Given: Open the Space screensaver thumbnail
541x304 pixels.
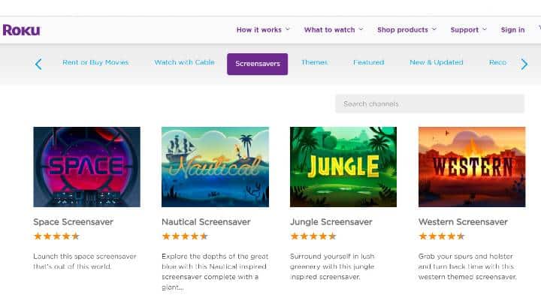Looking at the screenshot, I should pyautogui.click(x=87, y=167).
